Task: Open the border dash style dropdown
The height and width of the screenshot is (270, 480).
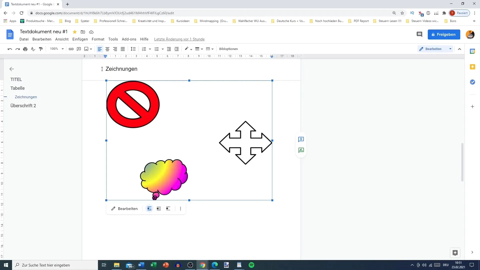Action: click(209, 49)
